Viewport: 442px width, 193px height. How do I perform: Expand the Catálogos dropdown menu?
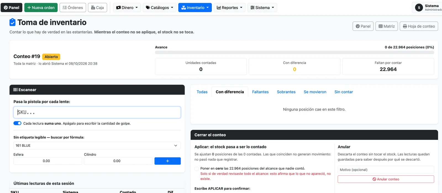coord(159,7)
